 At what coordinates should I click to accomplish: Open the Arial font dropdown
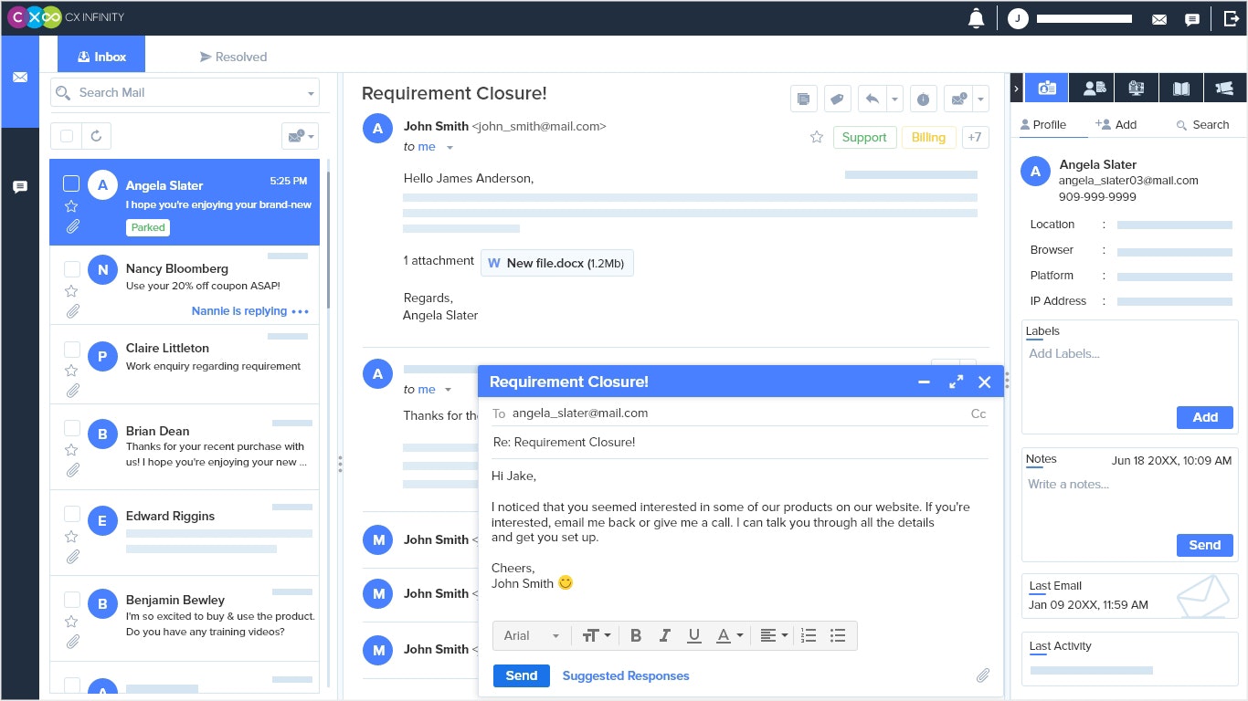[533, 635]
